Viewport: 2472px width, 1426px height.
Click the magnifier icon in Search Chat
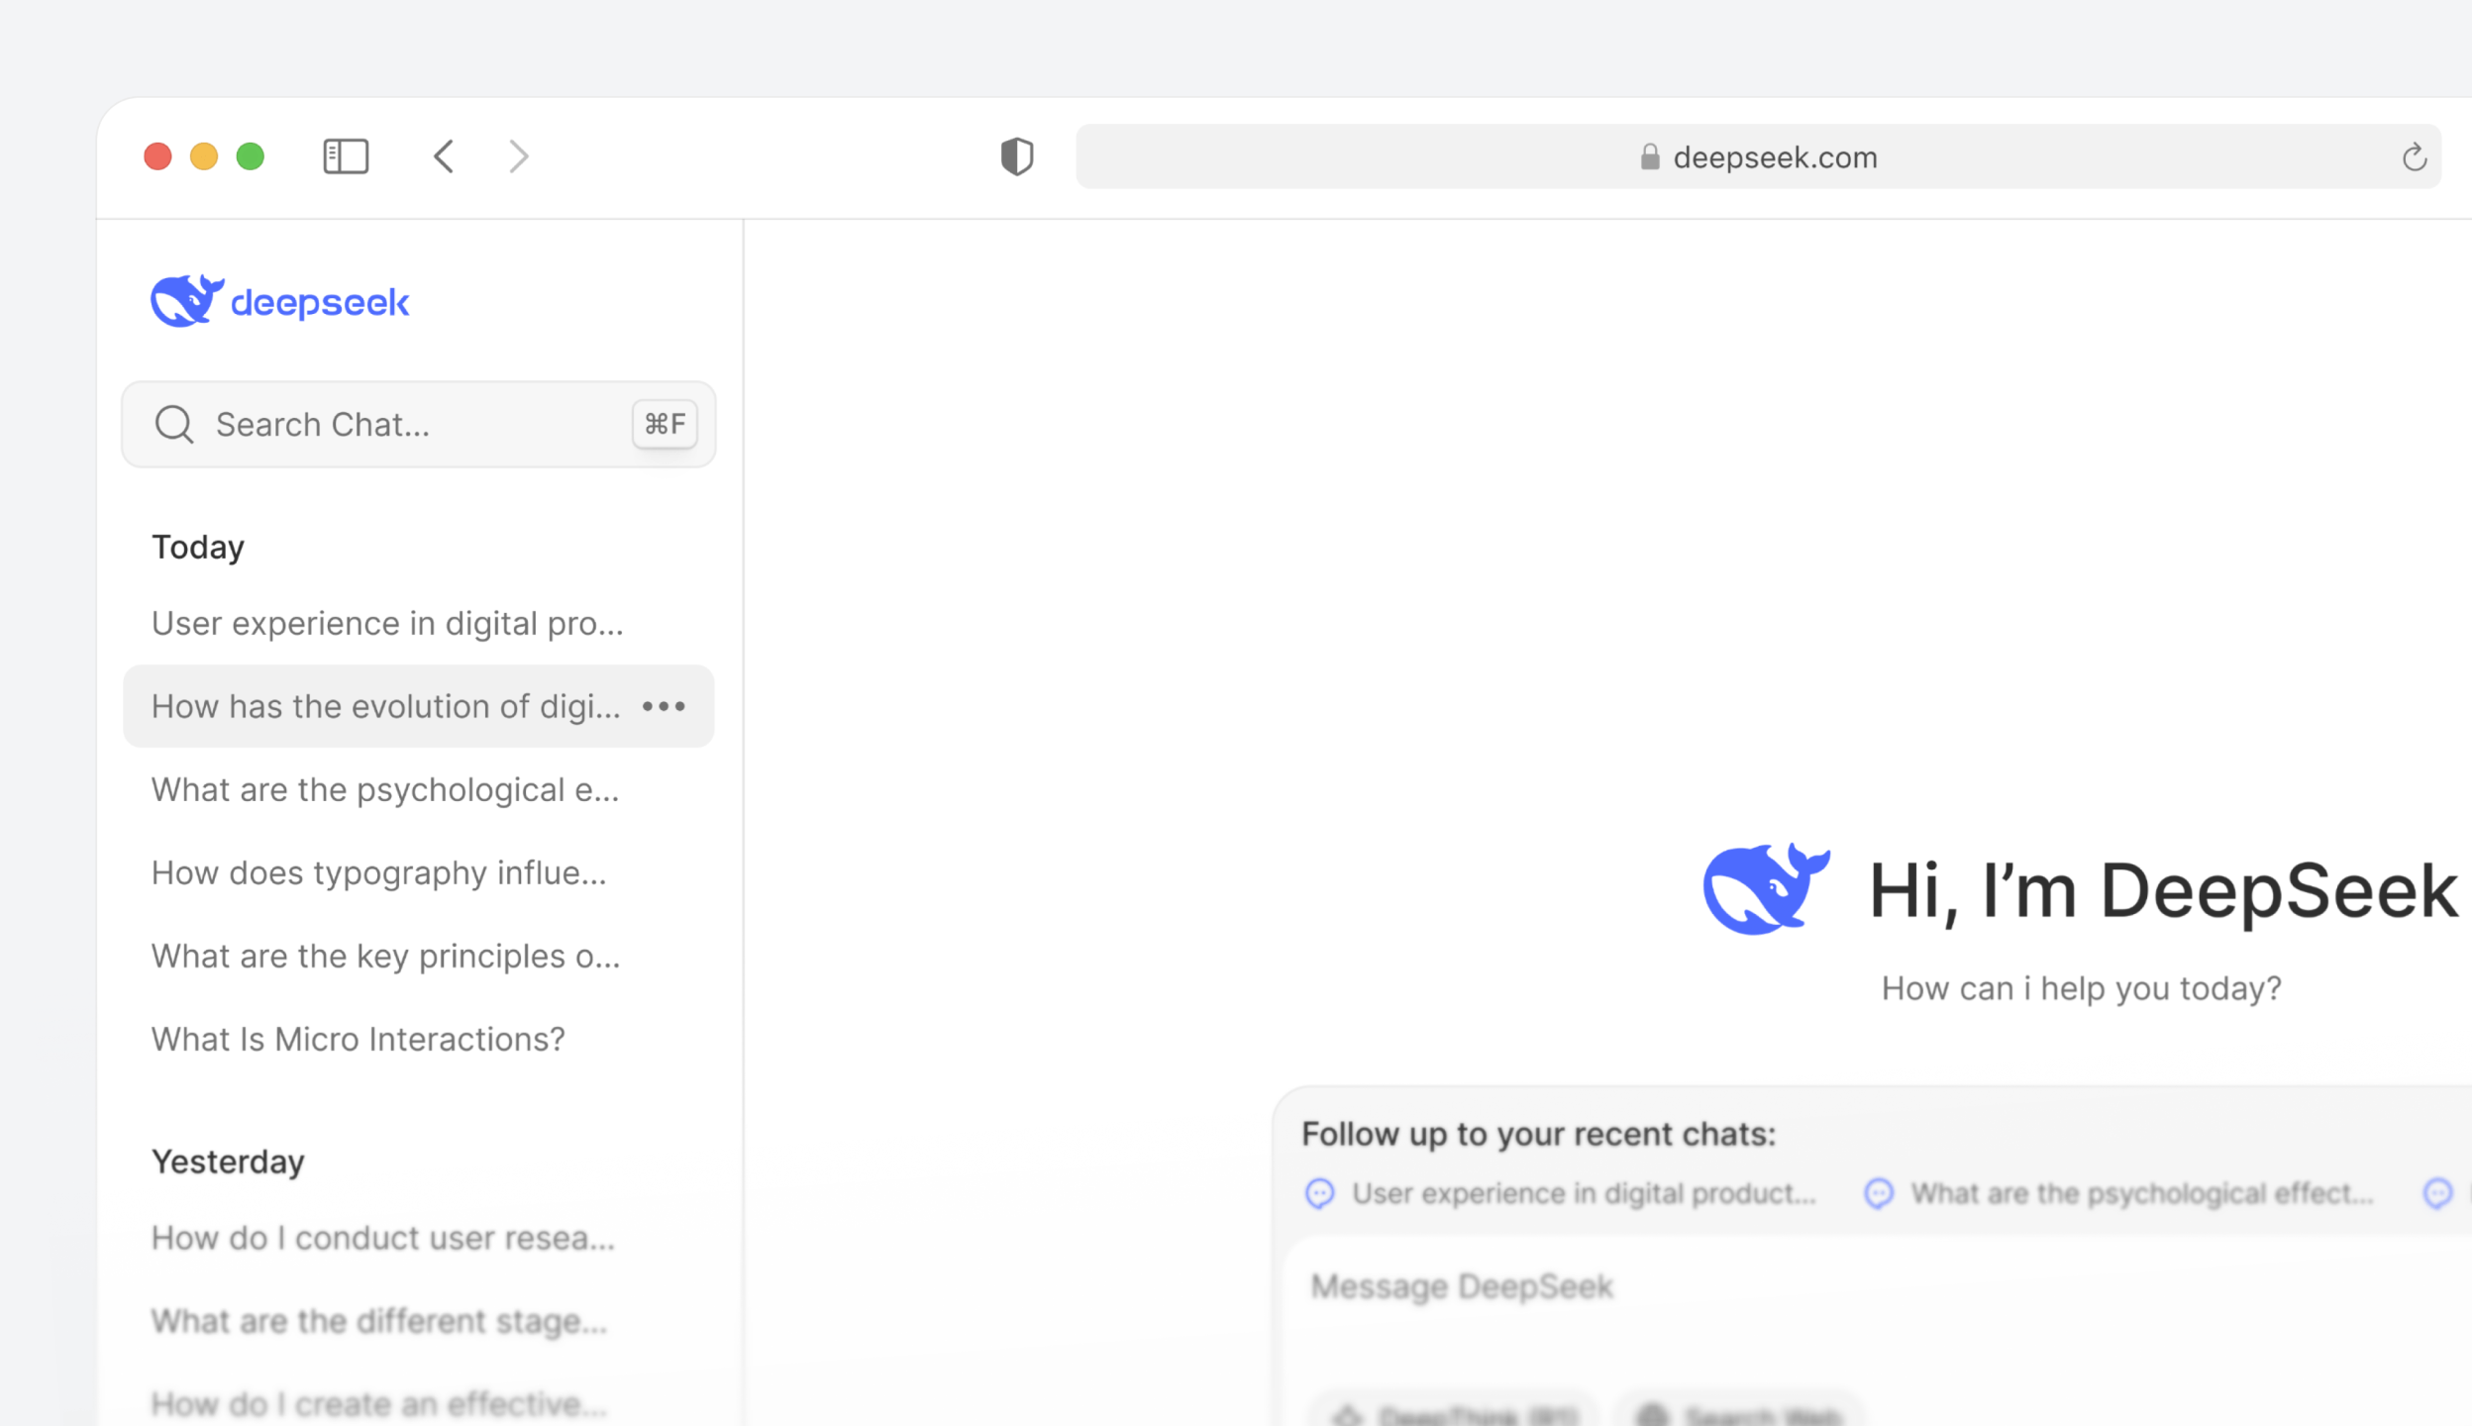pos(174,425)
